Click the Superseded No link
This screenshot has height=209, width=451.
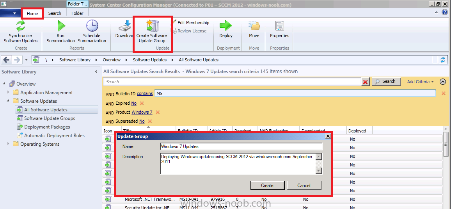[142, 121]
